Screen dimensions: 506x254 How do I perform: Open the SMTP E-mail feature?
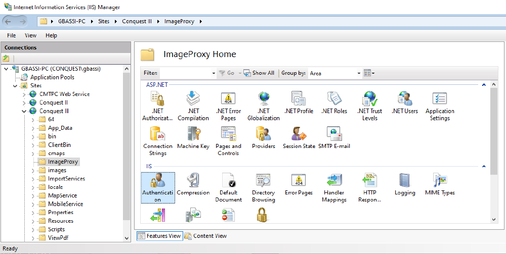[x=334, y=138]
